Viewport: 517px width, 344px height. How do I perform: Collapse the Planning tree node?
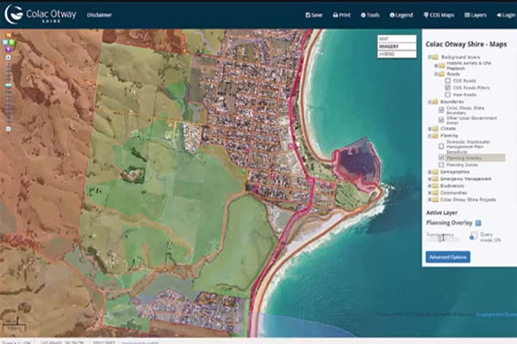430,136
